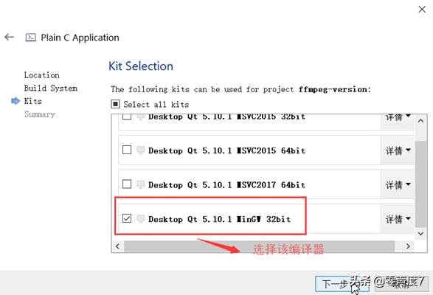Enable Desktop Qt 5.10.1 MSVC2015 64bit kit checkbox
Viewport: 433px width, 295px height.
click(x=127, y=150)
